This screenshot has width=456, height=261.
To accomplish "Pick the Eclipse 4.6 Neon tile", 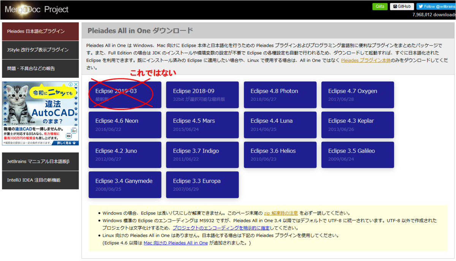I will click(125, 125).
